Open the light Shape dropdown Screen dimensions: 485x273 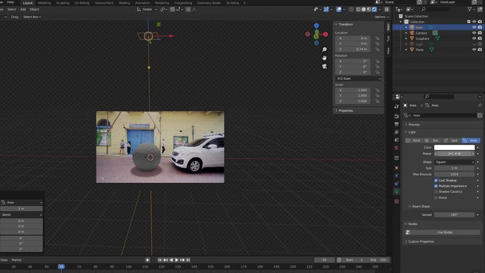pyautogui.click(x=455, y=162)
